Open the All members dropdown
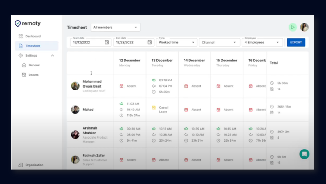 (116, 27)
